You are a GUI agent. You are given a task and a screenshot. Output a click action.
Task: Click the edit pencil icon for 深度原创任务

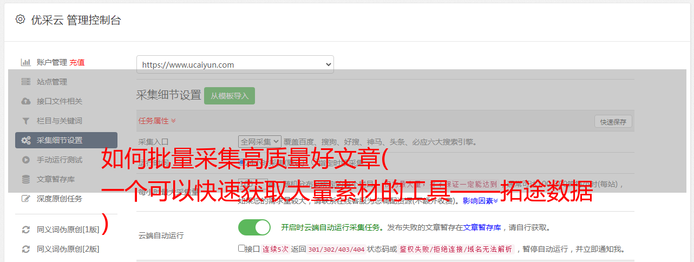pyautogui.click(x=25, y=199)
